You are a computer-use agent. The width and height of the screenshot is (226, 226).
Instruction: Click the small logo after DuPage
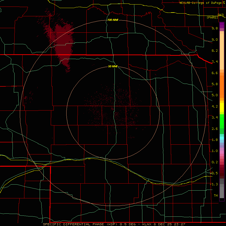pos(224,3)
